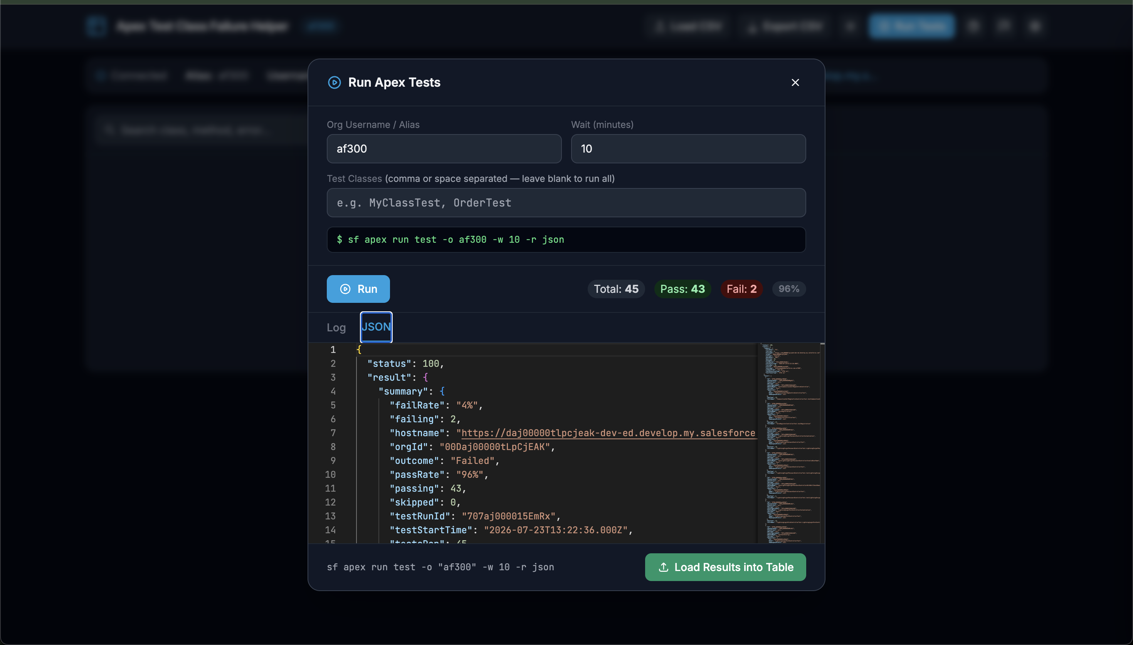This screenshot has width=1133, height=645.
Task: Click the Run button label
Action: pos(367,289)
